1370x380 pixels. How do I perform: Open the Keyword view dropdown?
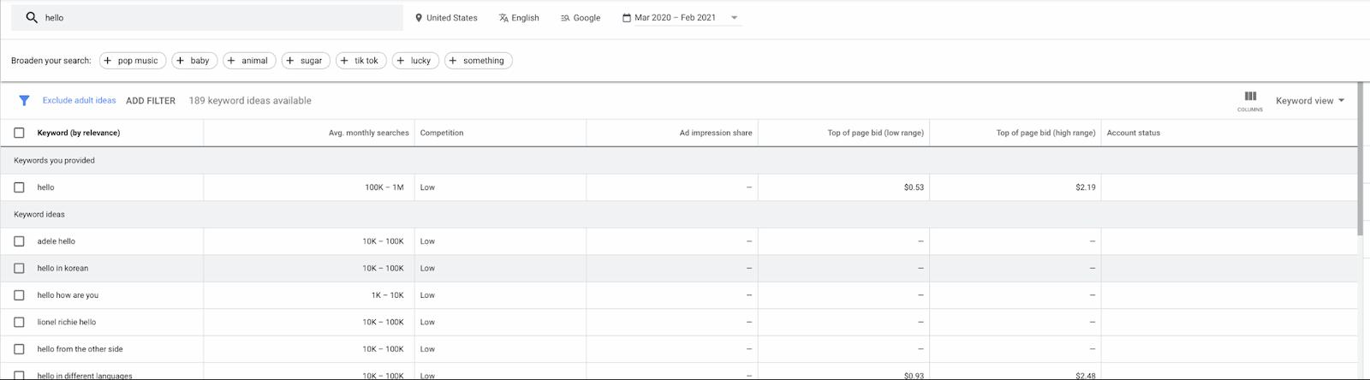point(1310,101)
